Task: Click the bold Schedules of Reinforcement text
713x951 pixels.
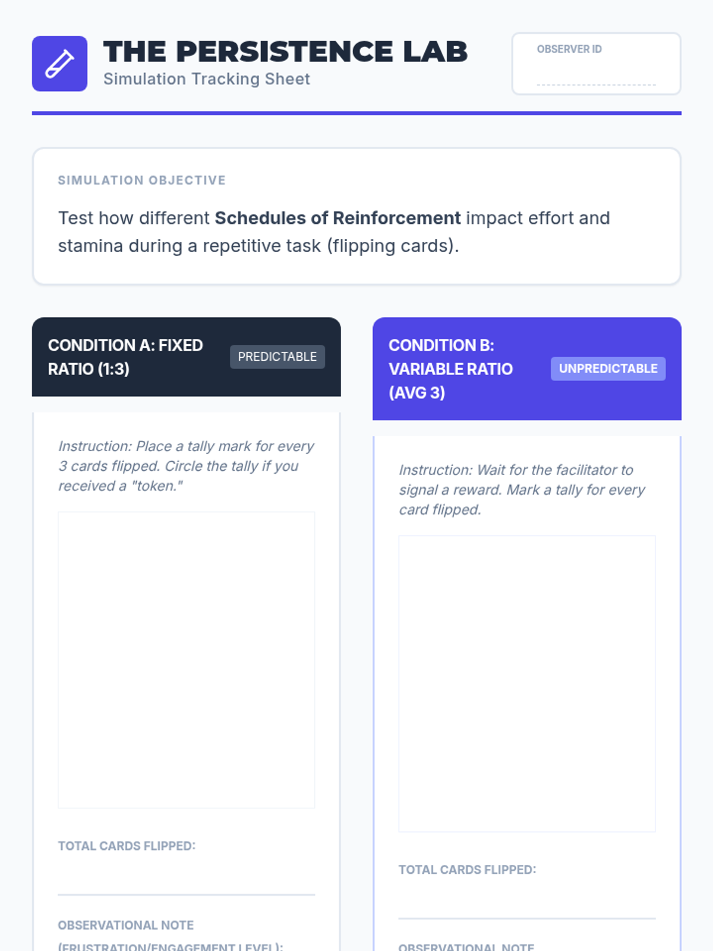Action: tap(337, 218)
